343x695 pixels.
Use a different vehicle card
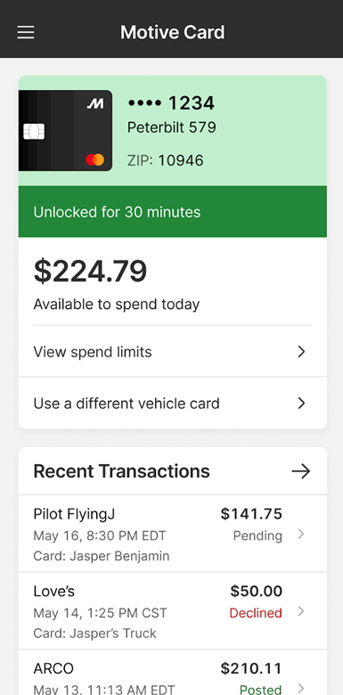point(173,404)
